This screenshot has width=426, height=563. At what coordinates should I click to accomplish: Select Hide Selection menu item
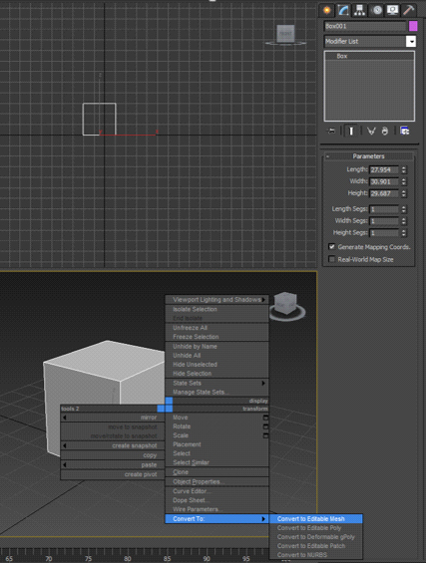click(x=216, y=374)
